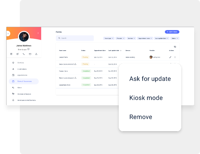The width and height of the screenshot is (200, 154).
Task: Click the phone icon under James Matthews
Action: click(x=24, y=54)
